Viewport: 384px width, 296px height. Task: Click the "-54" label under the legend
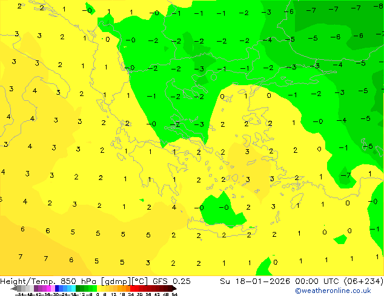click(x=19, y=294)
